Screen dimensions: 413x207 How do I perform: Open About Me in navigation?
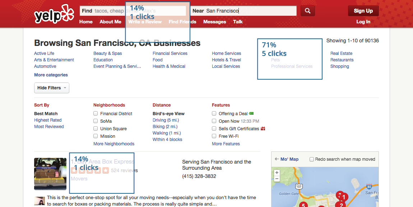point(110,22)
